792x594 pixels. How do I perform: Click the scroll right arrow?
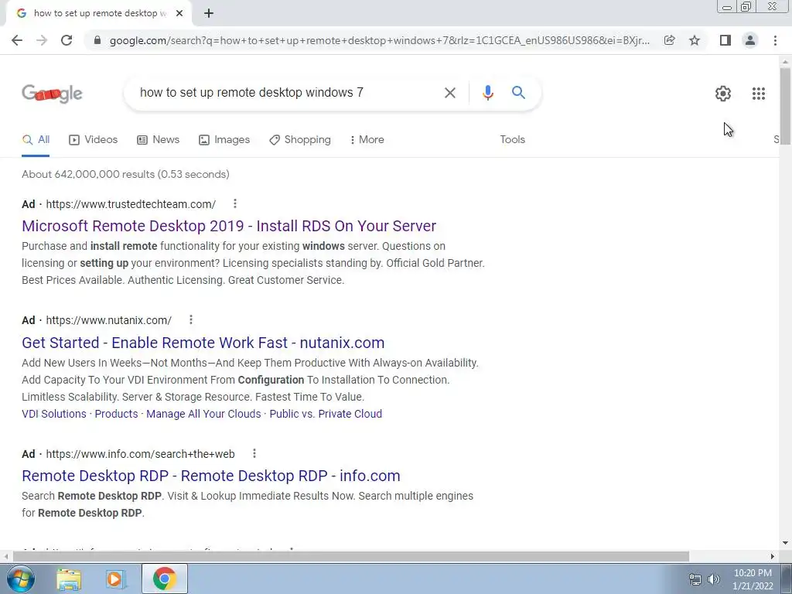[x=773, y=556]
